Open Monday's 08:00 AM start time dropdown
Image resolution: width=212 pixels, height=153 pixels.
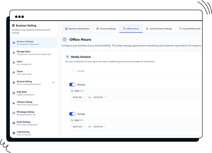pos(79,97)
